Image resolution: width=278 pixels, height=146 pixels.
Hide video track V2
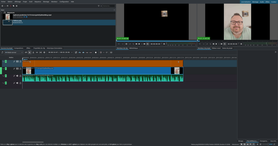pyautogui.click(x=17, y=61)
